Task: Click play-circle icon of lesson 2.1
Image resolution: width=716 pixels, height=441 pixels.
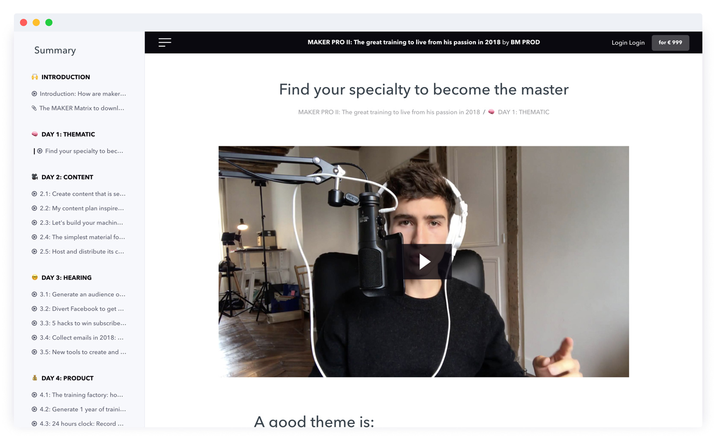Action: tap(34, 194)
